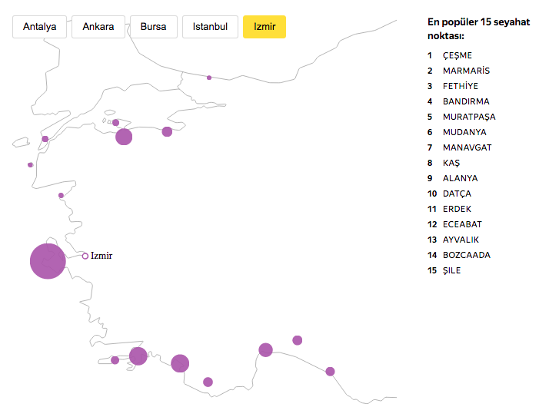Choose AYVALIK in the ranking
This screenshot has height=407, width=539.
tap(461, 240)
